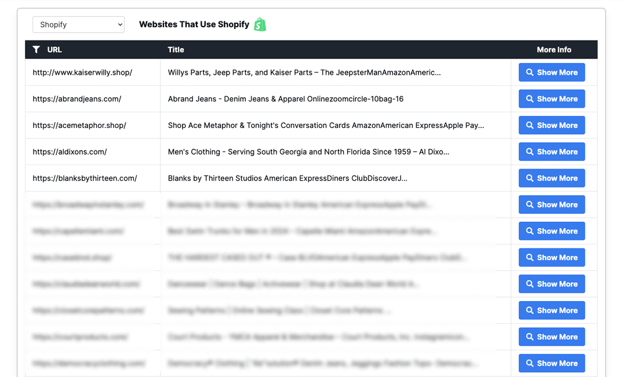The image size is (626, 377).
Task: Click the green Shopify bag logo
Action: (260, 24)
